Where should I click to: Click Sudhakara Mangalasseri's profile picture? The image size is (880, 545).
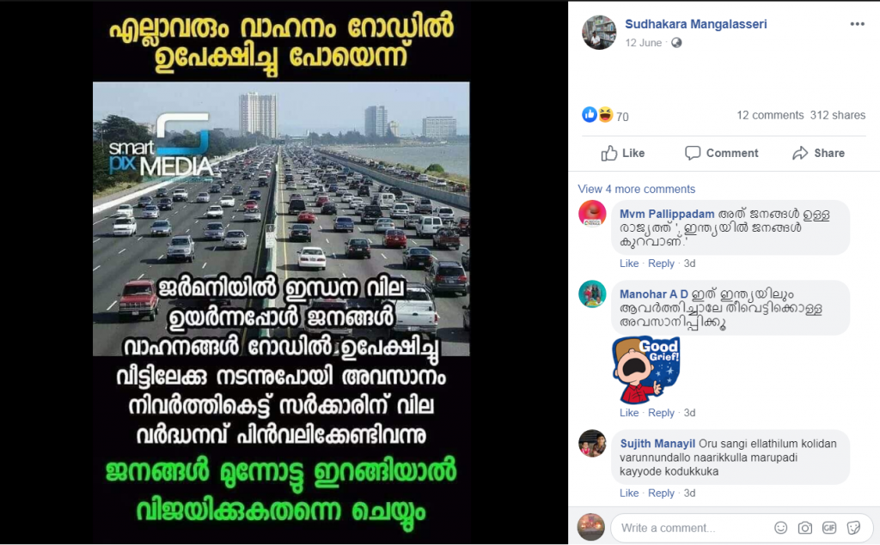[x=599, y=33]
